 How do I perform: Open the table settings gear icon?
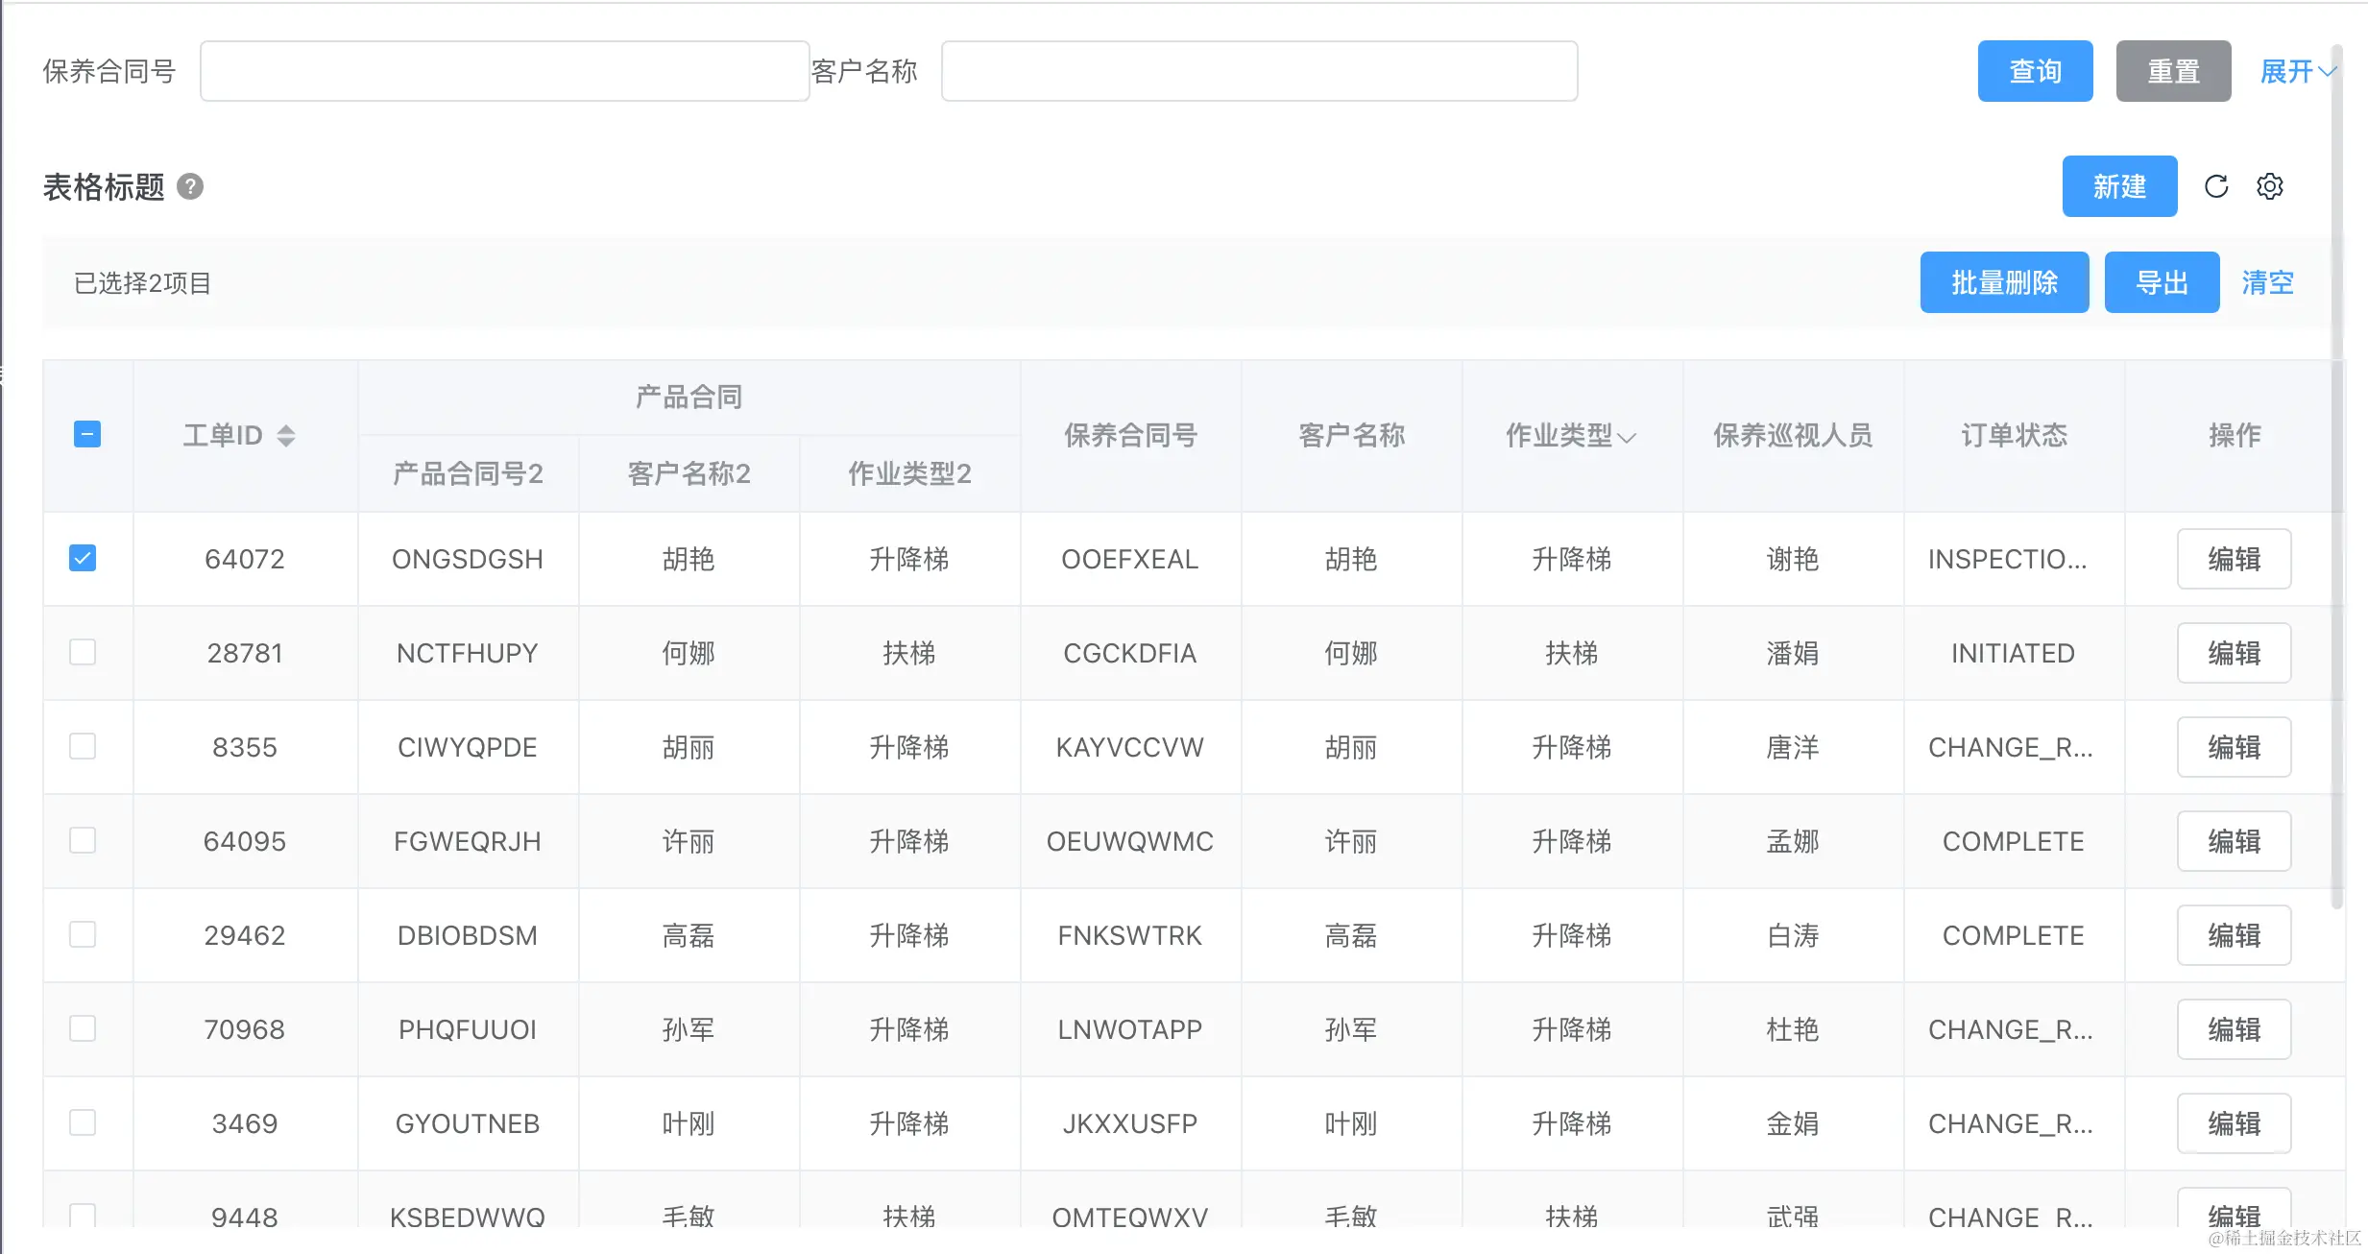[2269, 186]
